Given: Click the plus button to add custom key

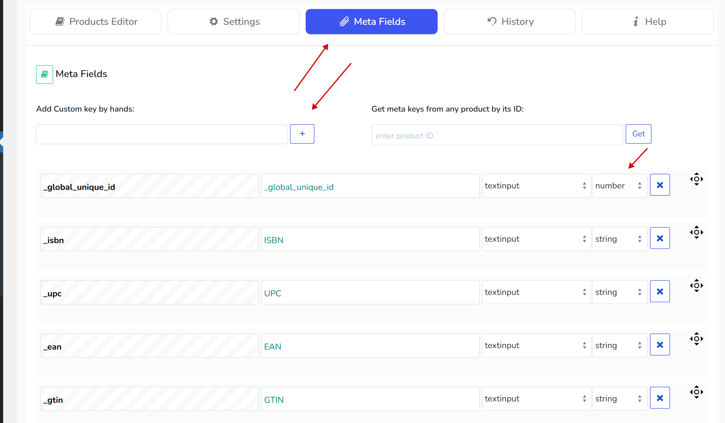Looking at the screenshot, I should point(302,134).
